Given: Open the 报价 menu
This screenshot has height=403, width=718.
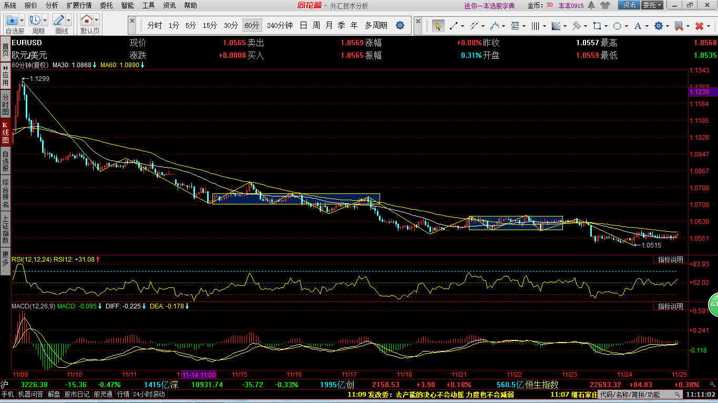Looking at the screenshot, I should coord(31,5).
